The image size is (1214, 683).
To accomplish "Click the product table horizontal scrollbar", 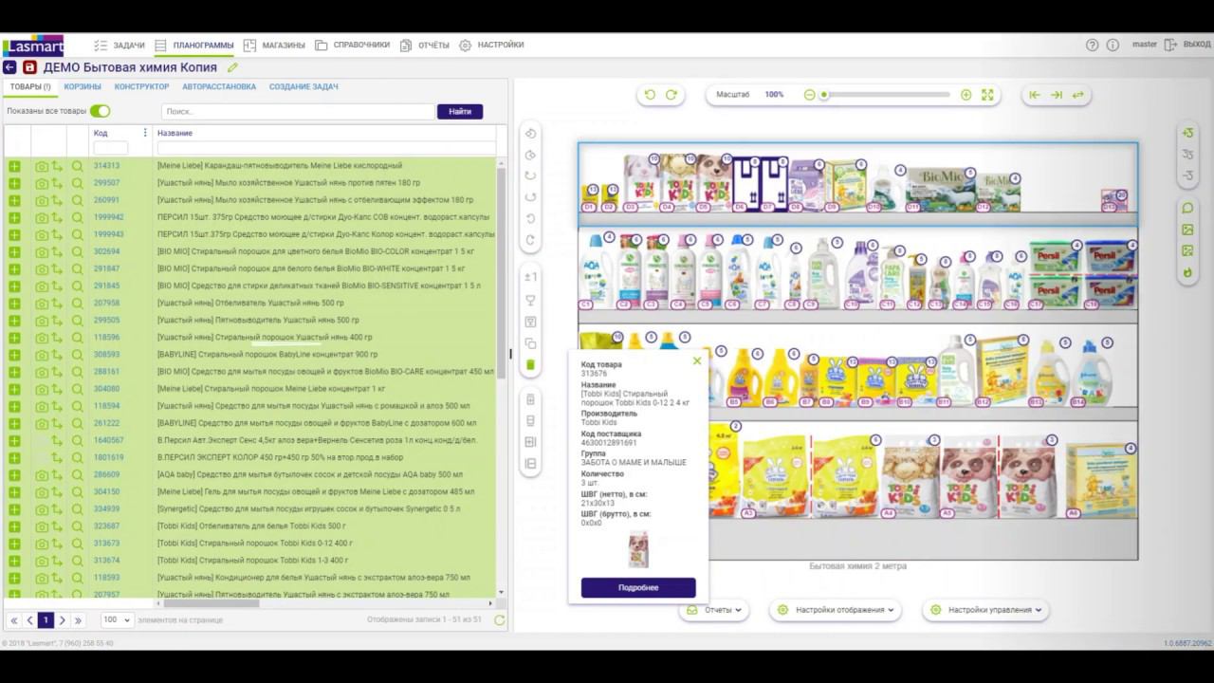I will click(x=211, y=603).
